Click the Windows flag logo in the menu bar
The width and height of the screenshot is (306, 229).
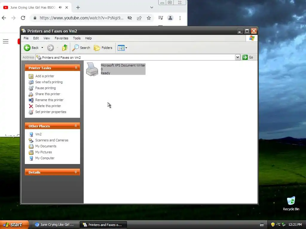(252, 38)
